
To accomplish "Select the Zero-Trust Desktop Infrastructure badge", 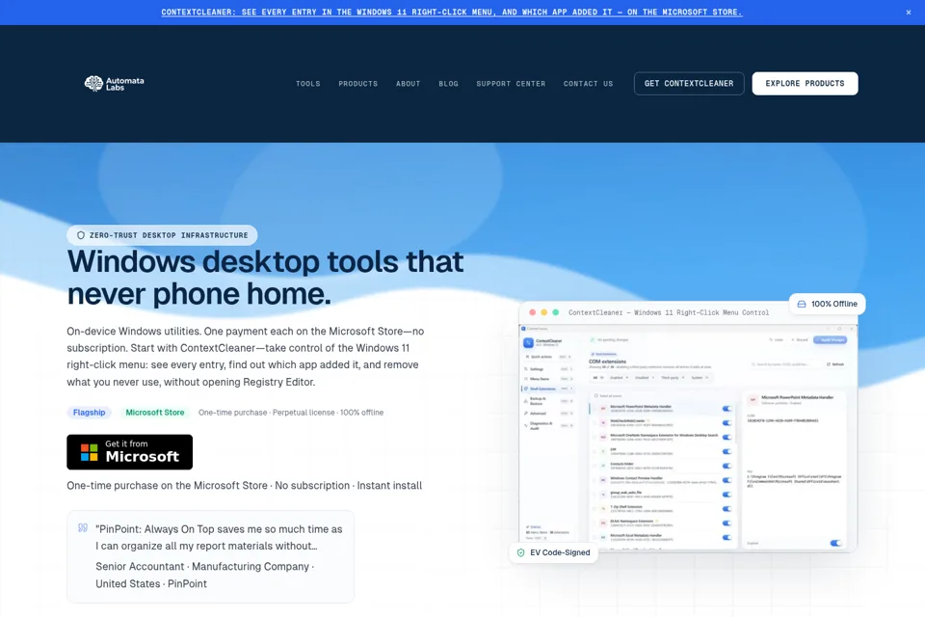I will tap(162, 235).
